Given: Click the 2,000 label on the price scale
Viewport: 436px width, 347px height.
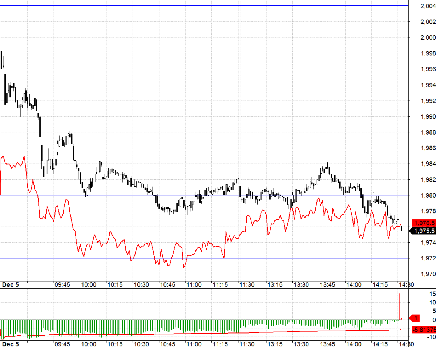Looking at the screenshot, I should (428, 37).
